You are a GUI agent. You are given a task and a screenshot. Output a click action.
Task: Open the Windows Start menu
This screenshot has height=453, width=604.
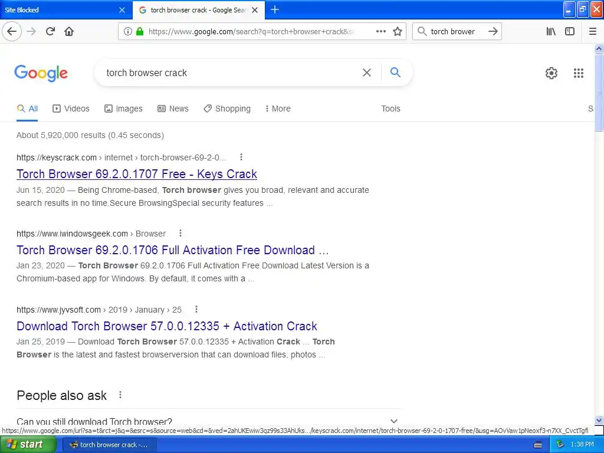[28, 445]
